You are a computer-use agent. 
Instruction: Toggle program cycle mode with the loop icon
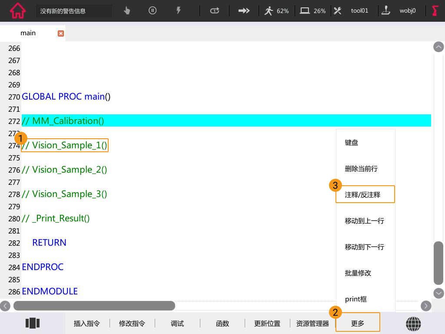coord(214,10)
